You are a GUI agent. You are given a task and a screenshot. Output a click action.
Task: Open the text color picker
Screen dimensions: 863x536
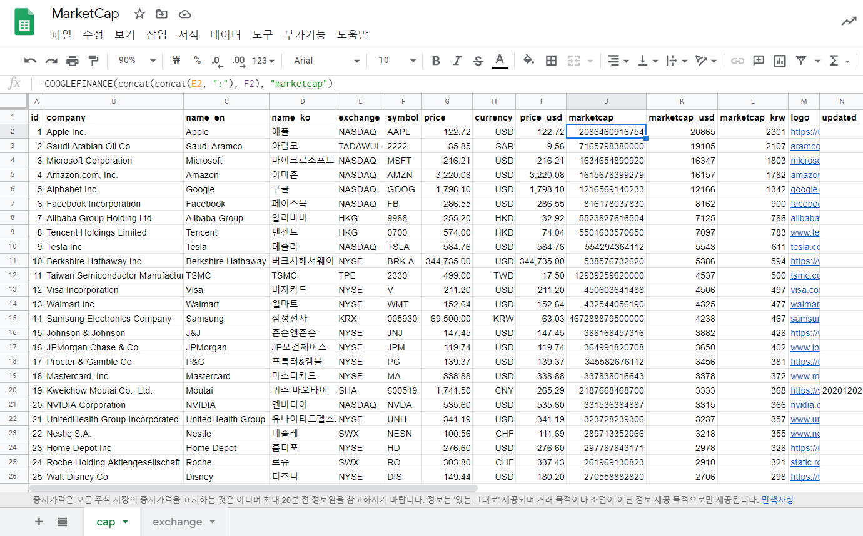click(500, 61)
